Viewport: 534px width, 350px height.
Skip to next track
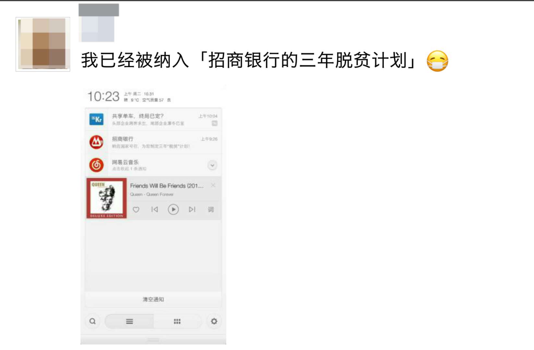tap(192, 209)
